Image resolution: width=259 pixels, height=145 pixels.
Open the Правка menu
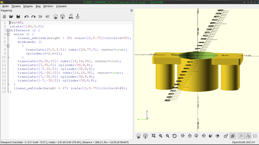click(16, 6)
